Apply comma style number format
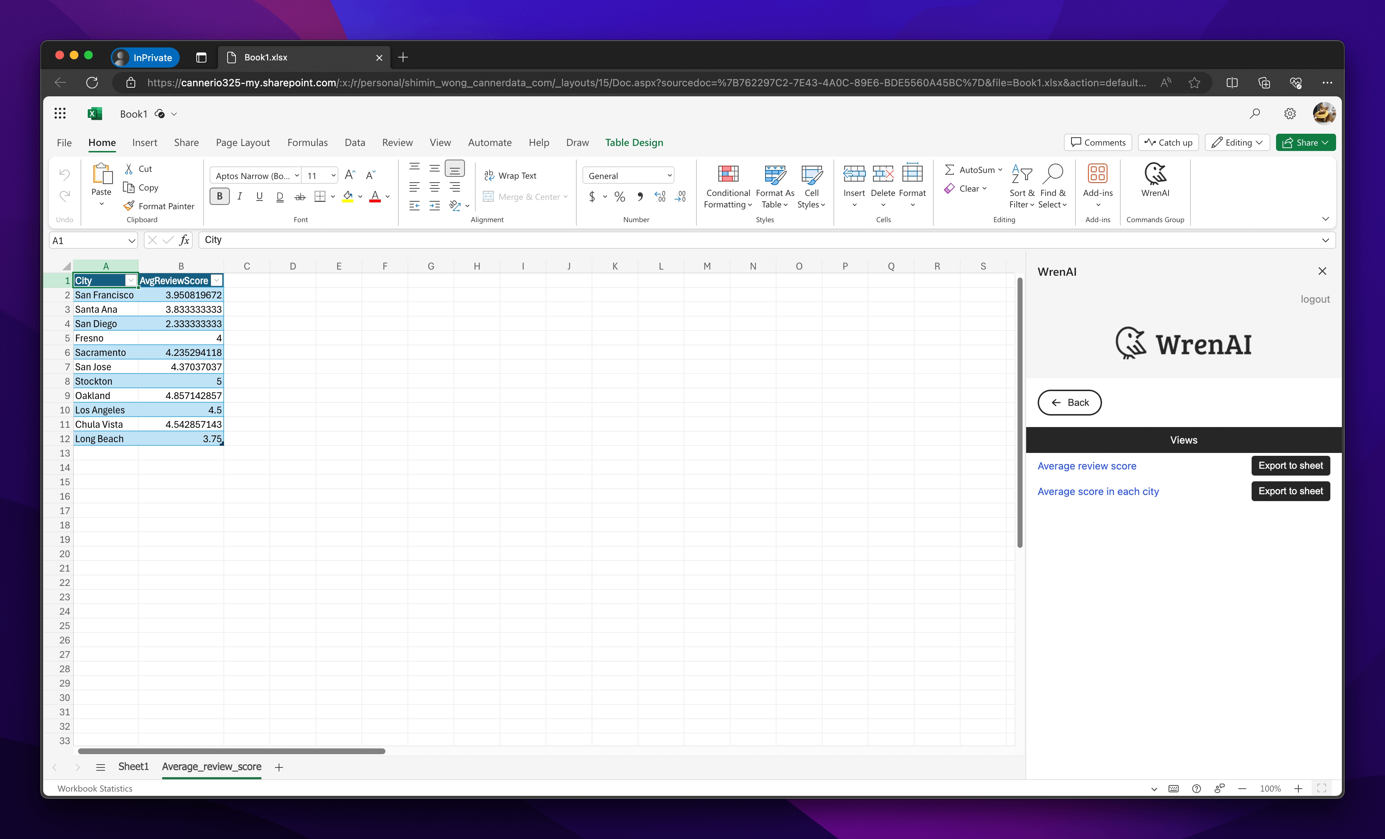1385x839 pixels. tap(640, 197)
